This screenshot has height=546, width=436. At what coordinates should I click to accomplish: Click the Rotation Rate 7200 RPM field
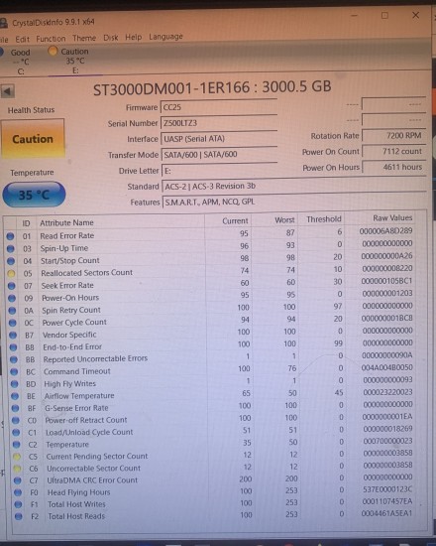coord(393,135)
